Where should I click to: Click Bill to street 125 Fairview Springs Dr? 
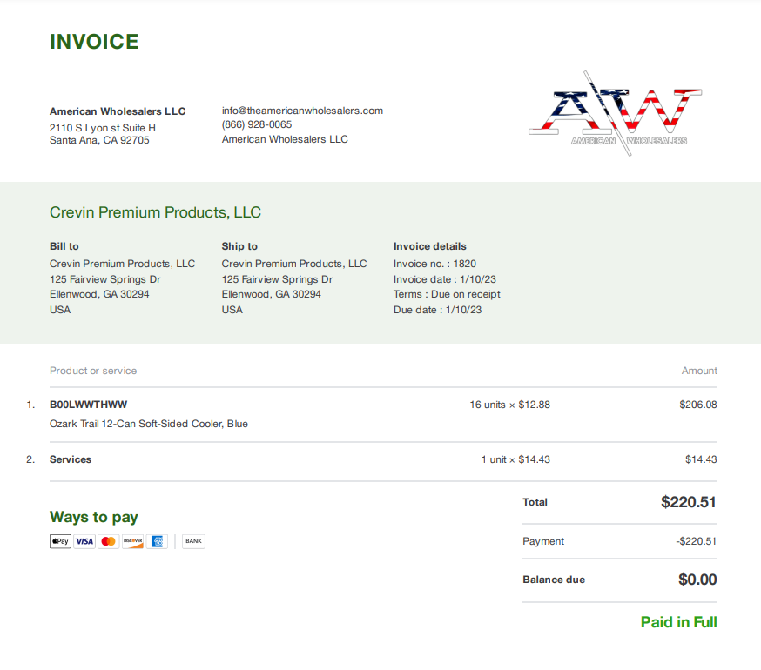(104, 279)
